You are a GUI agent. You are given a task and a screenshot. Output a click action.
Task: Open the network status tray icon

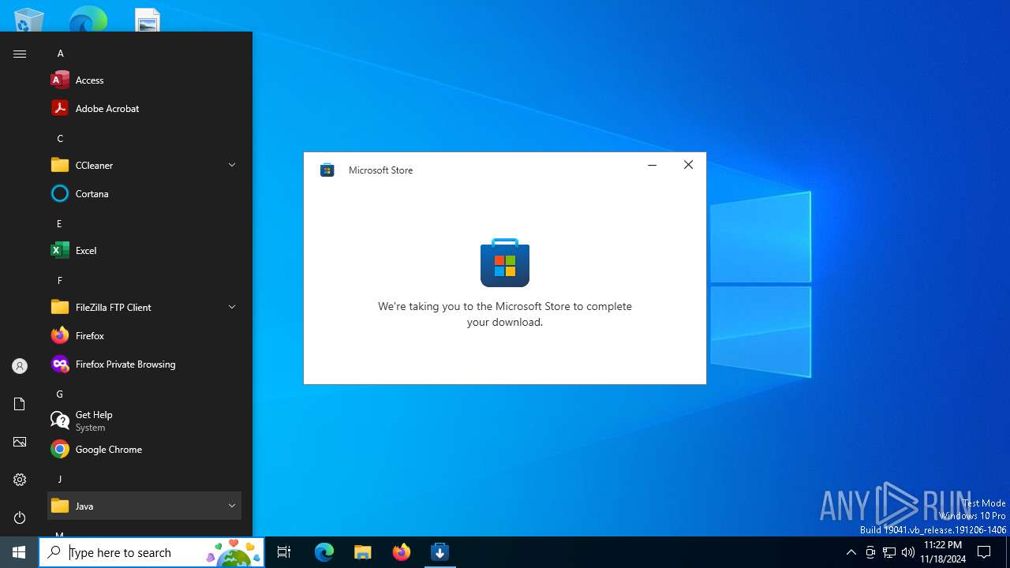[889, 552]
